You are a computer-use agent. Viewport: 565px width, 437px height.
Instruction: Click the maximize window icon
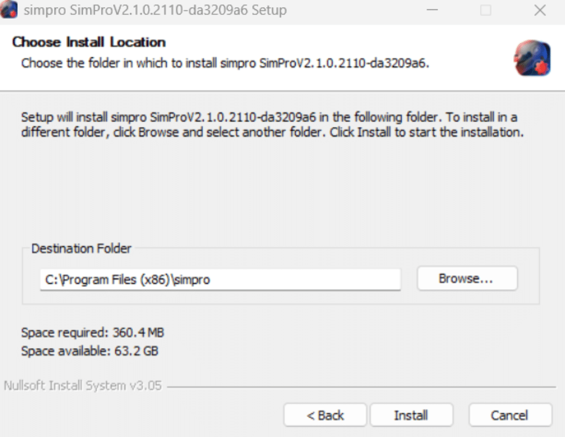[486, 10]
